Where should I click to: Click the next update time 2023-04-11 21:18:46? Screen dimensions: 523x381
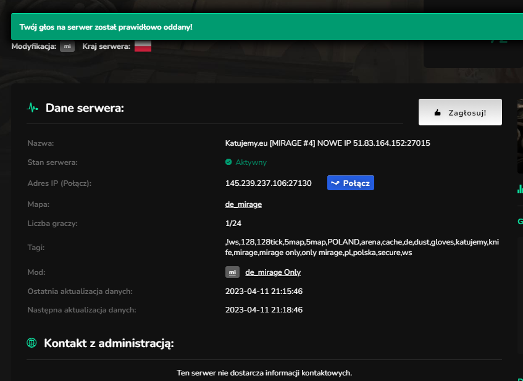pyautogui.click(x=264, y=310)
